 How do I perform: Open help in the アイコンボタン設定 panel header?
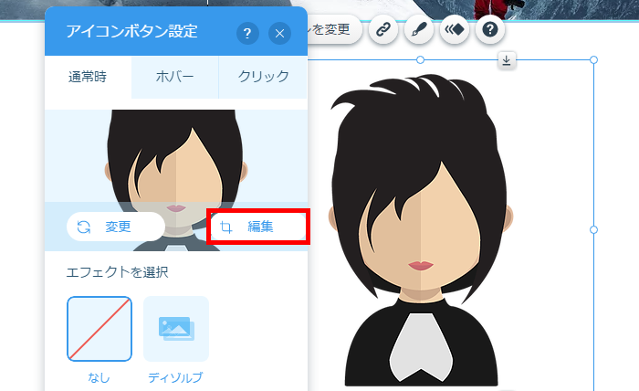pos(247,33)
